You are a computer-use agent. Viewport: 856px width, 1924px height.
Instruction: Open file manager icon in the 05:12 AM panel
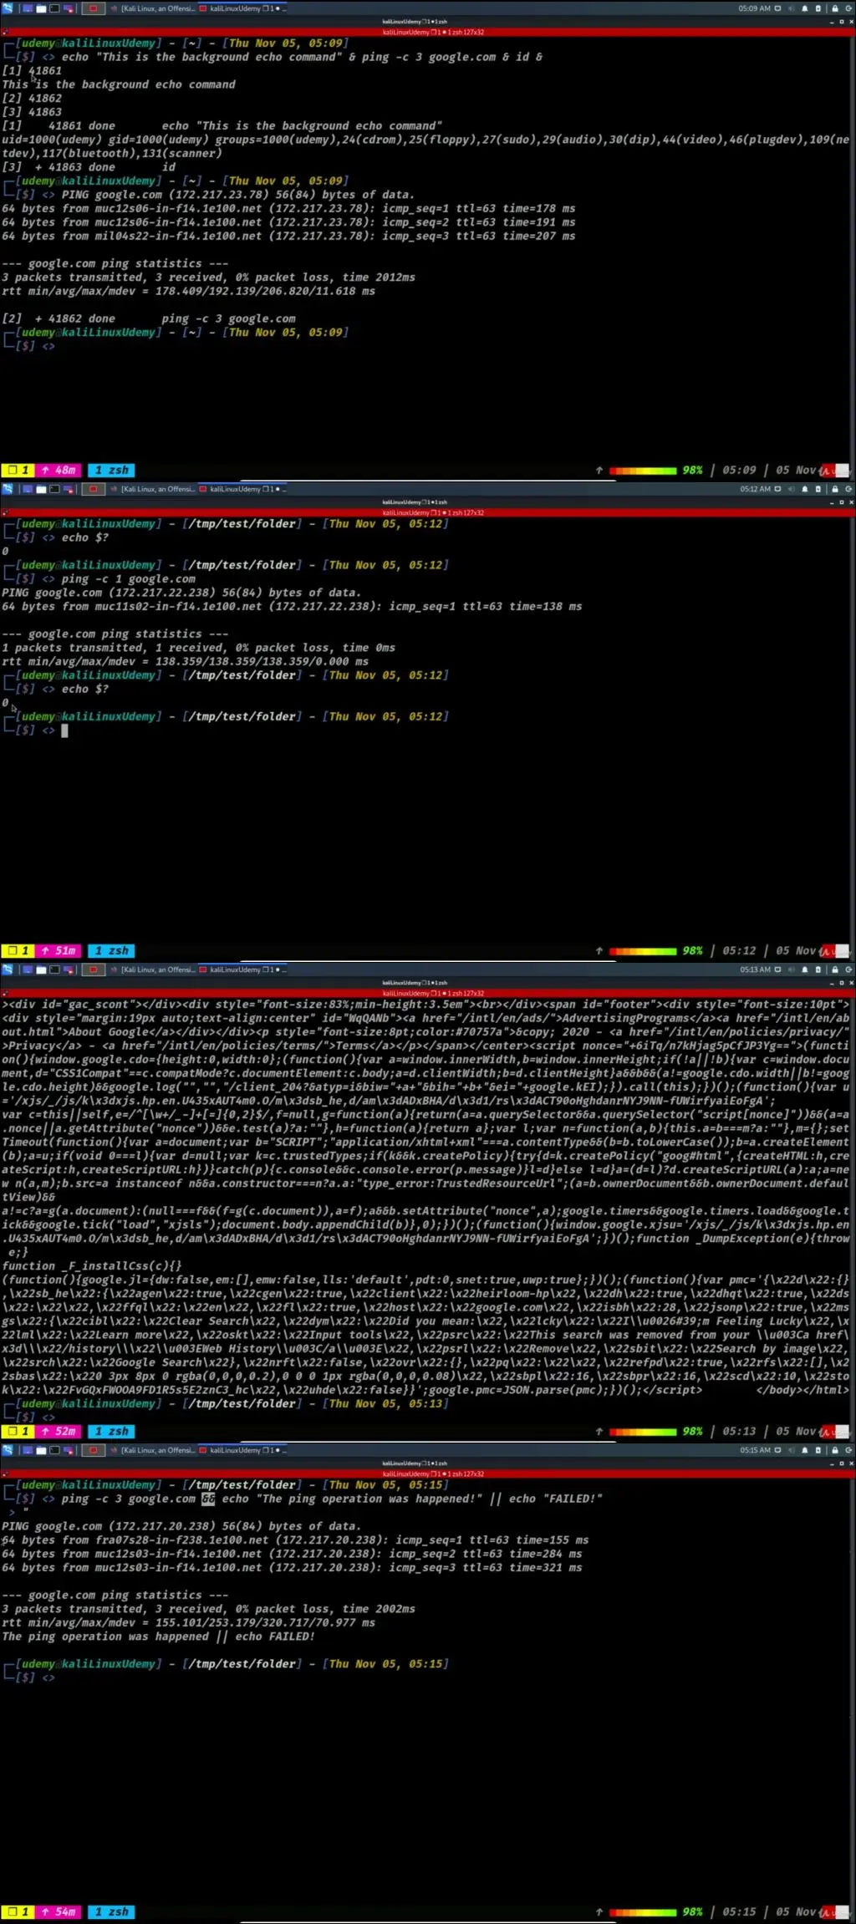[41, 489]
